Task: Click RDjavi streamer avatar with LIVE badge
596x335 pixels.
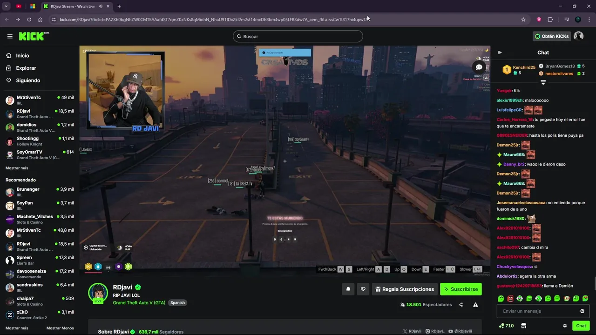Action: tap(98, 293)
